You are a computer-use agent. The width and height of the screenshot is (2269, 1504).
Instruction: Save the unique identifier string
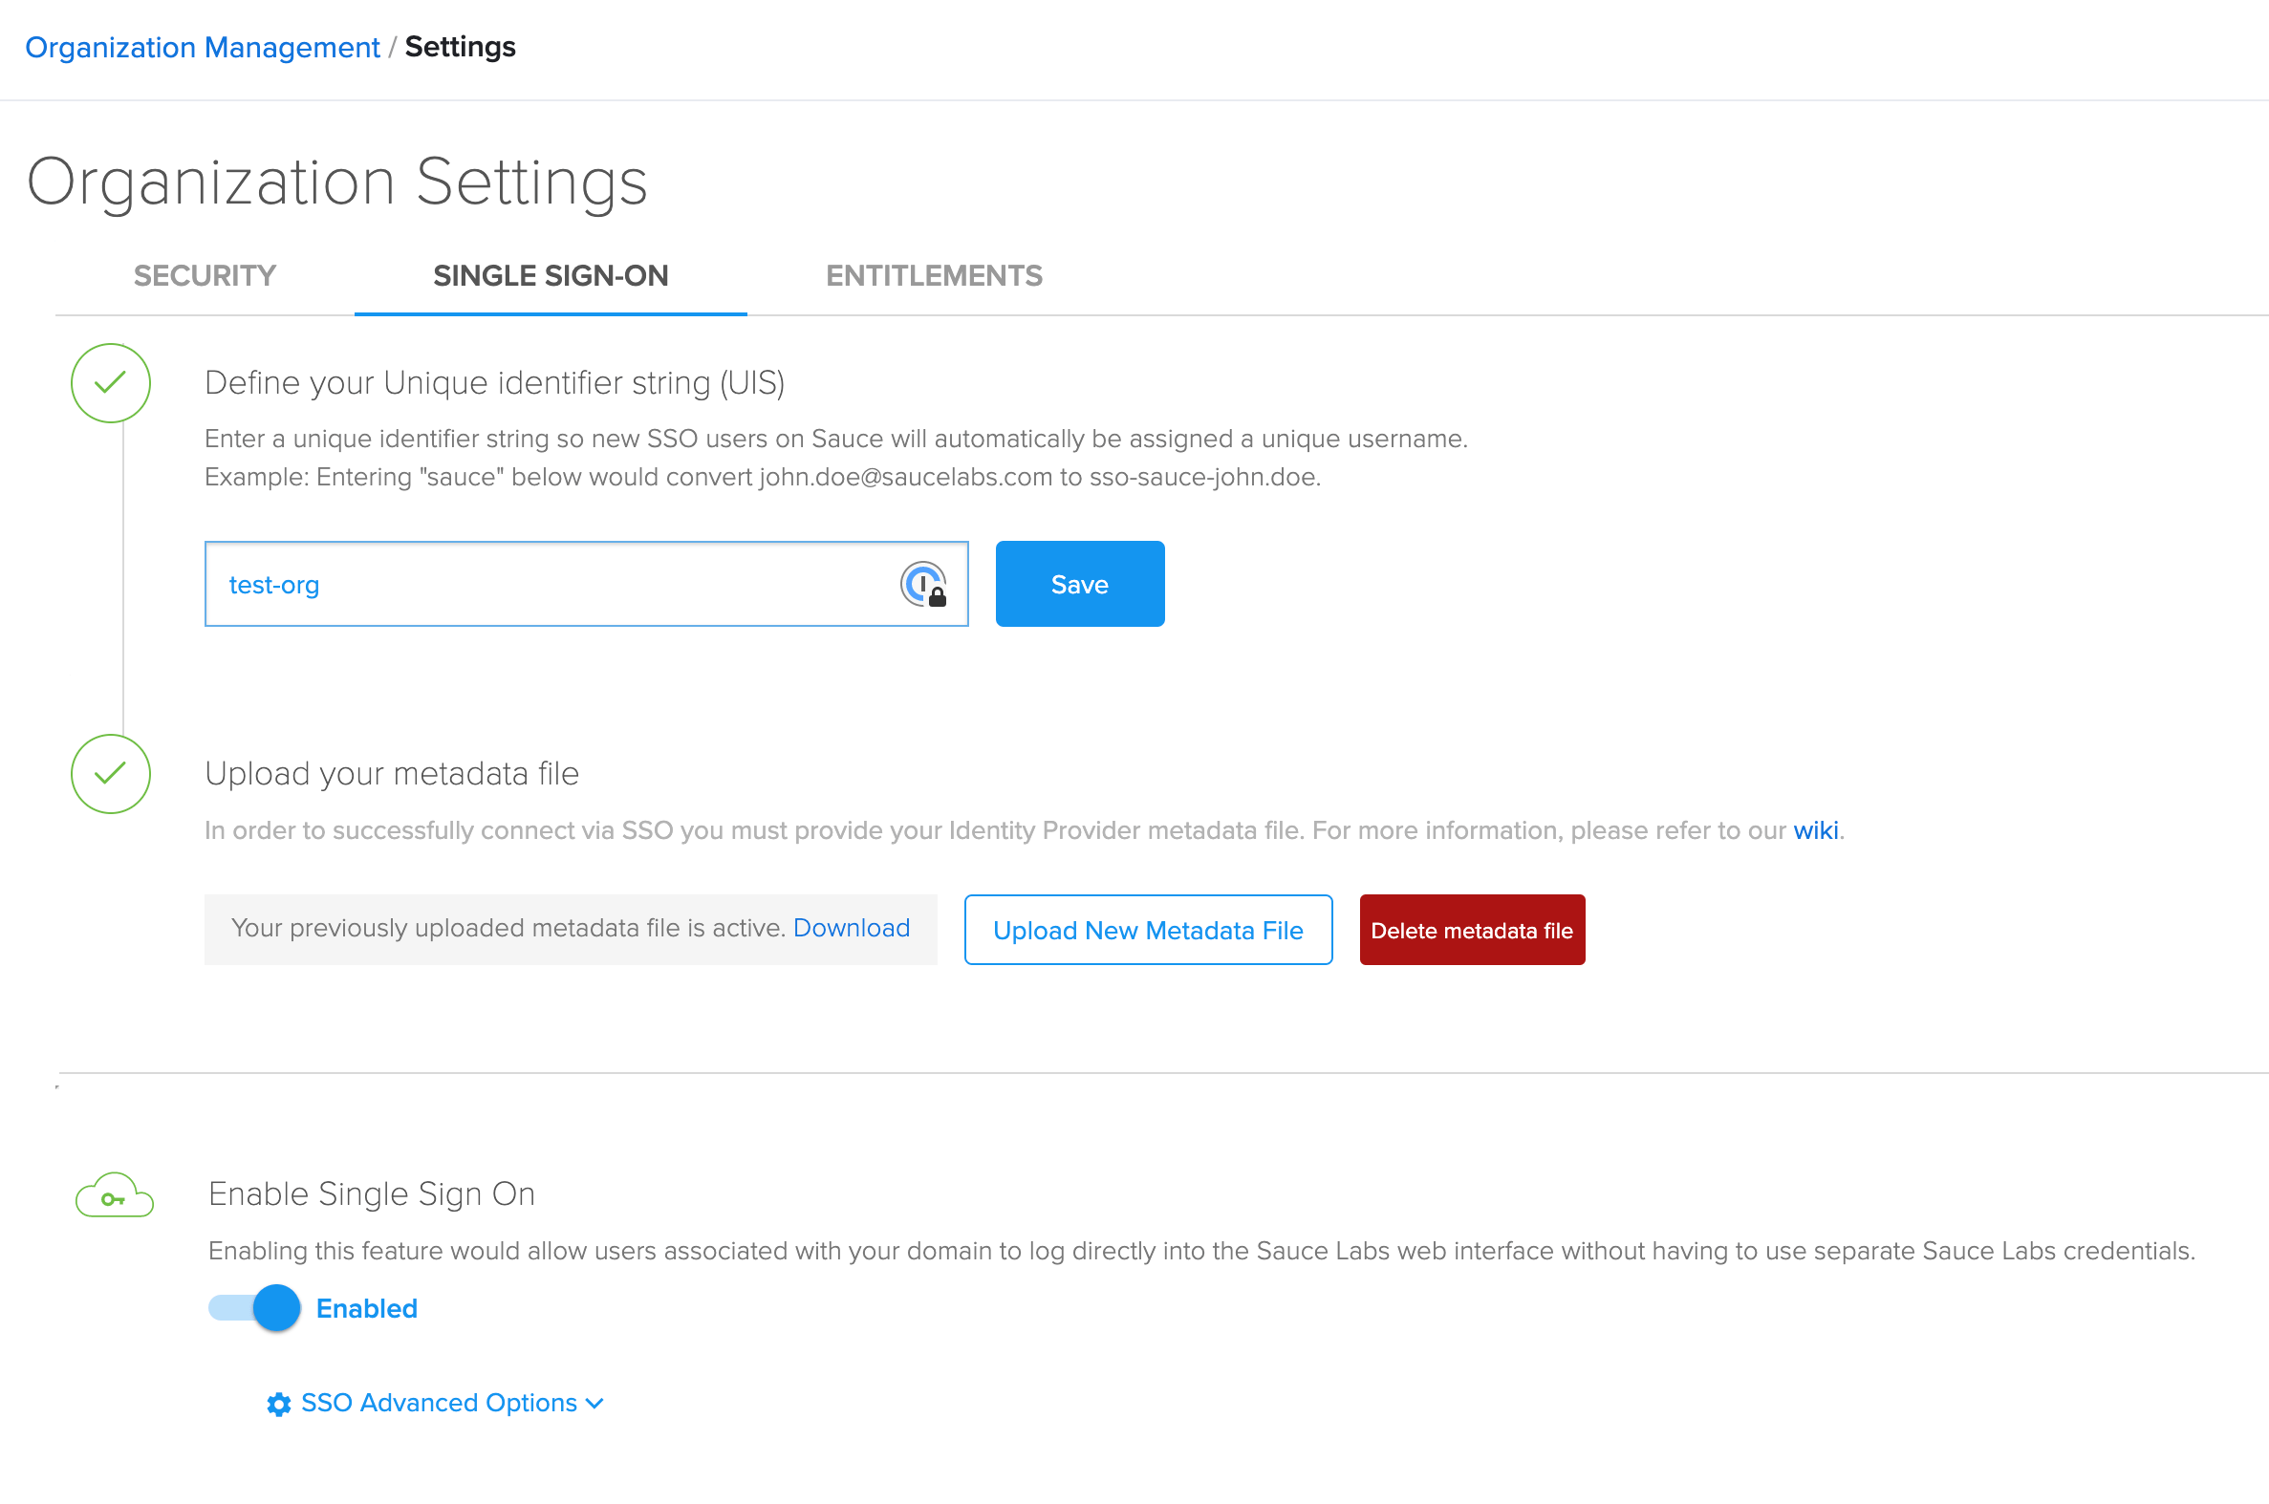[x=1079, y=583]
